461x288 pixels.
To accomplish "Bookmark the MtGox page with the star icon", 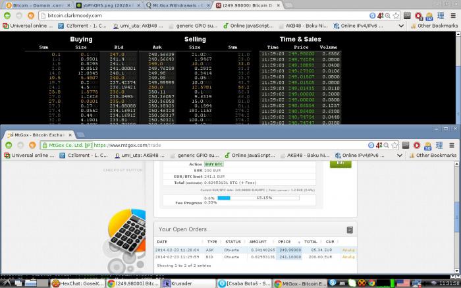I will (x=394, y=146).
